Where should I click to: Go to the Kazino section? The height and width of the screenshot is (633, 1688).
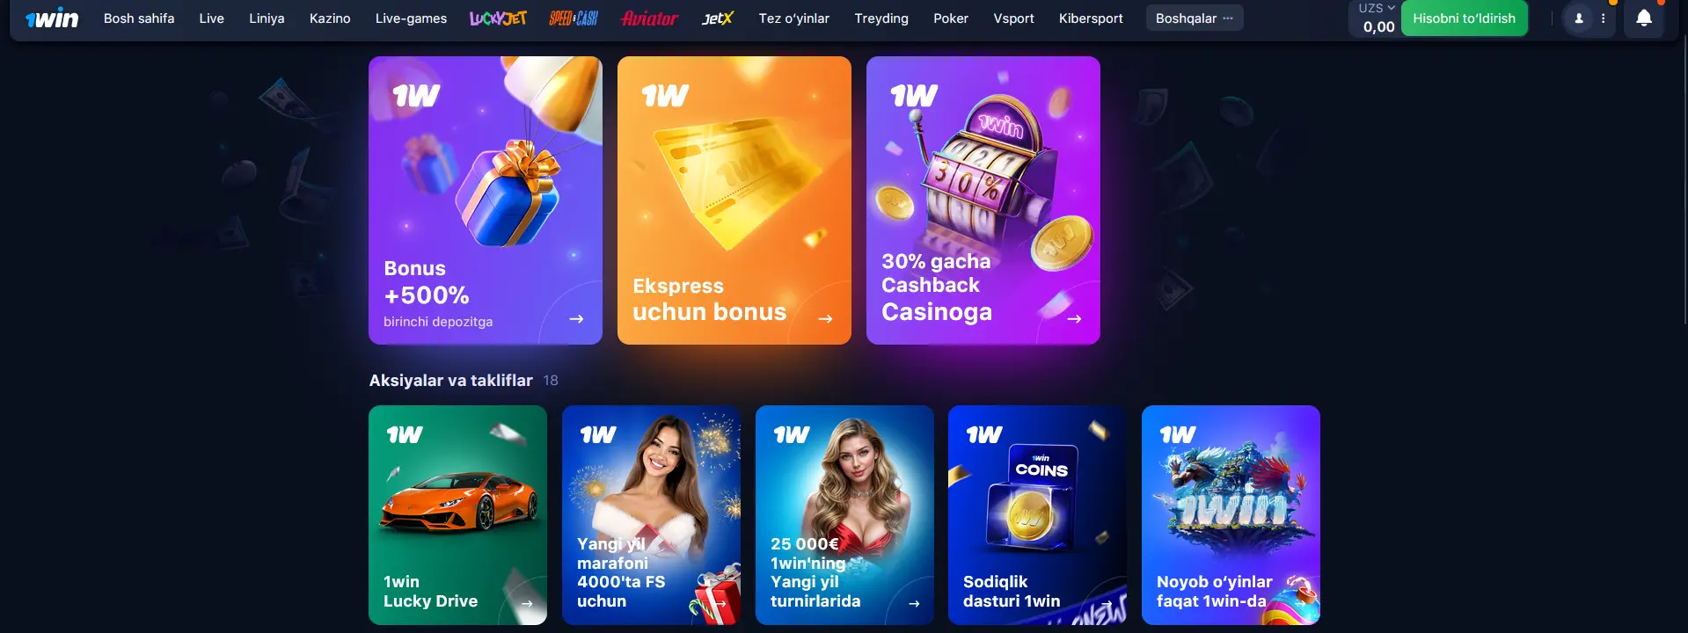click(330, 18)
